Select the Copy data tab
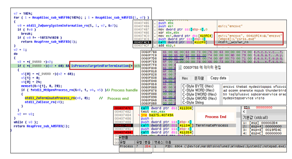 coord(218,78)
